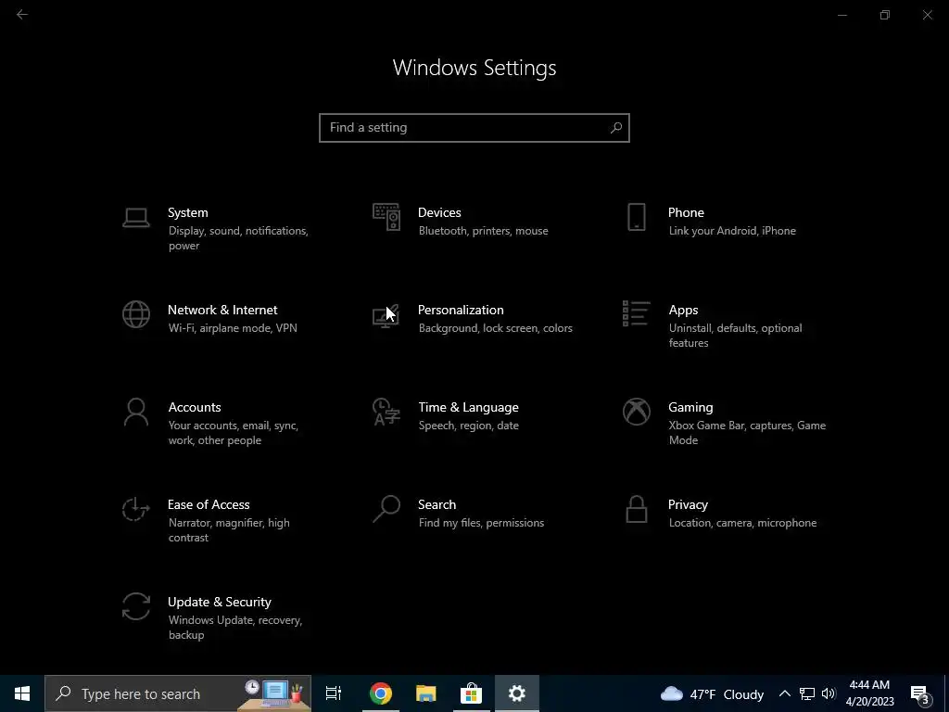The height and width of the screenshot is (712, 949).
Task: Click 'Wi-Fi, airplane mode, VPN' text
Action: (233, 328)
